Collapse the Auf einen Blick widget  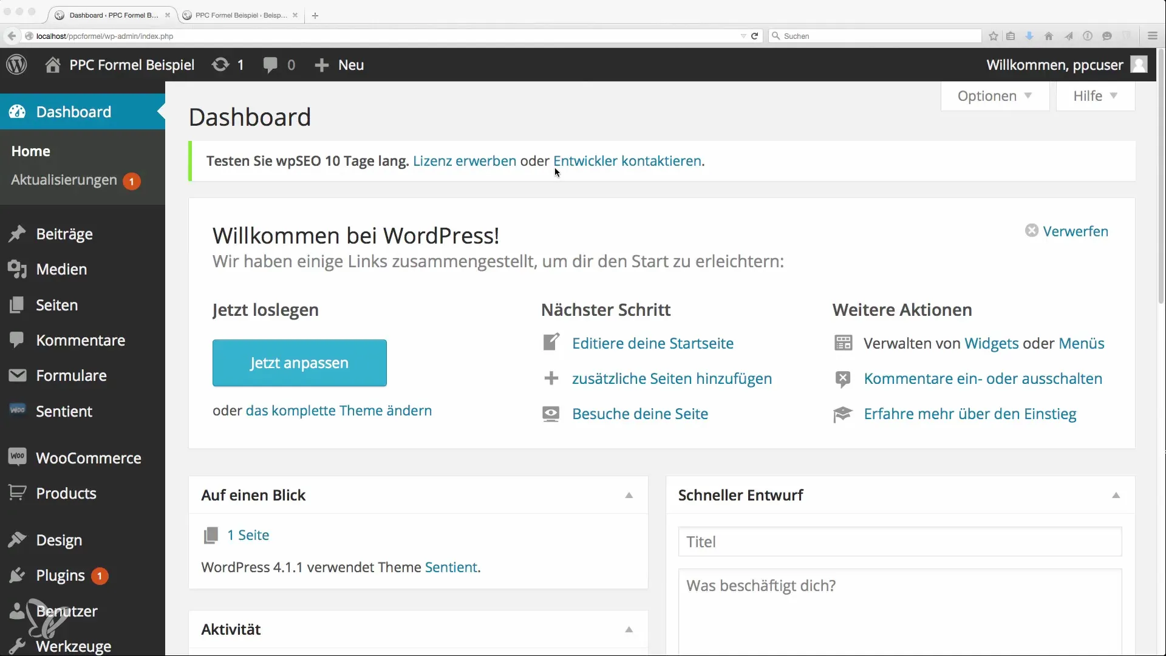629,496
